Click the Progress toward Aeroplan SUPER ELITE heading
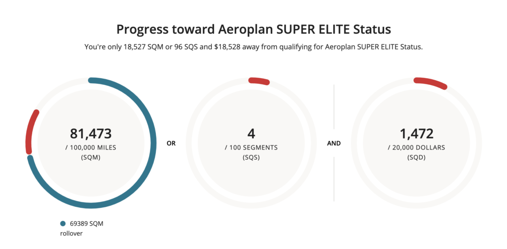The width and height of the screenshot is (507, 249). point(253,29)
